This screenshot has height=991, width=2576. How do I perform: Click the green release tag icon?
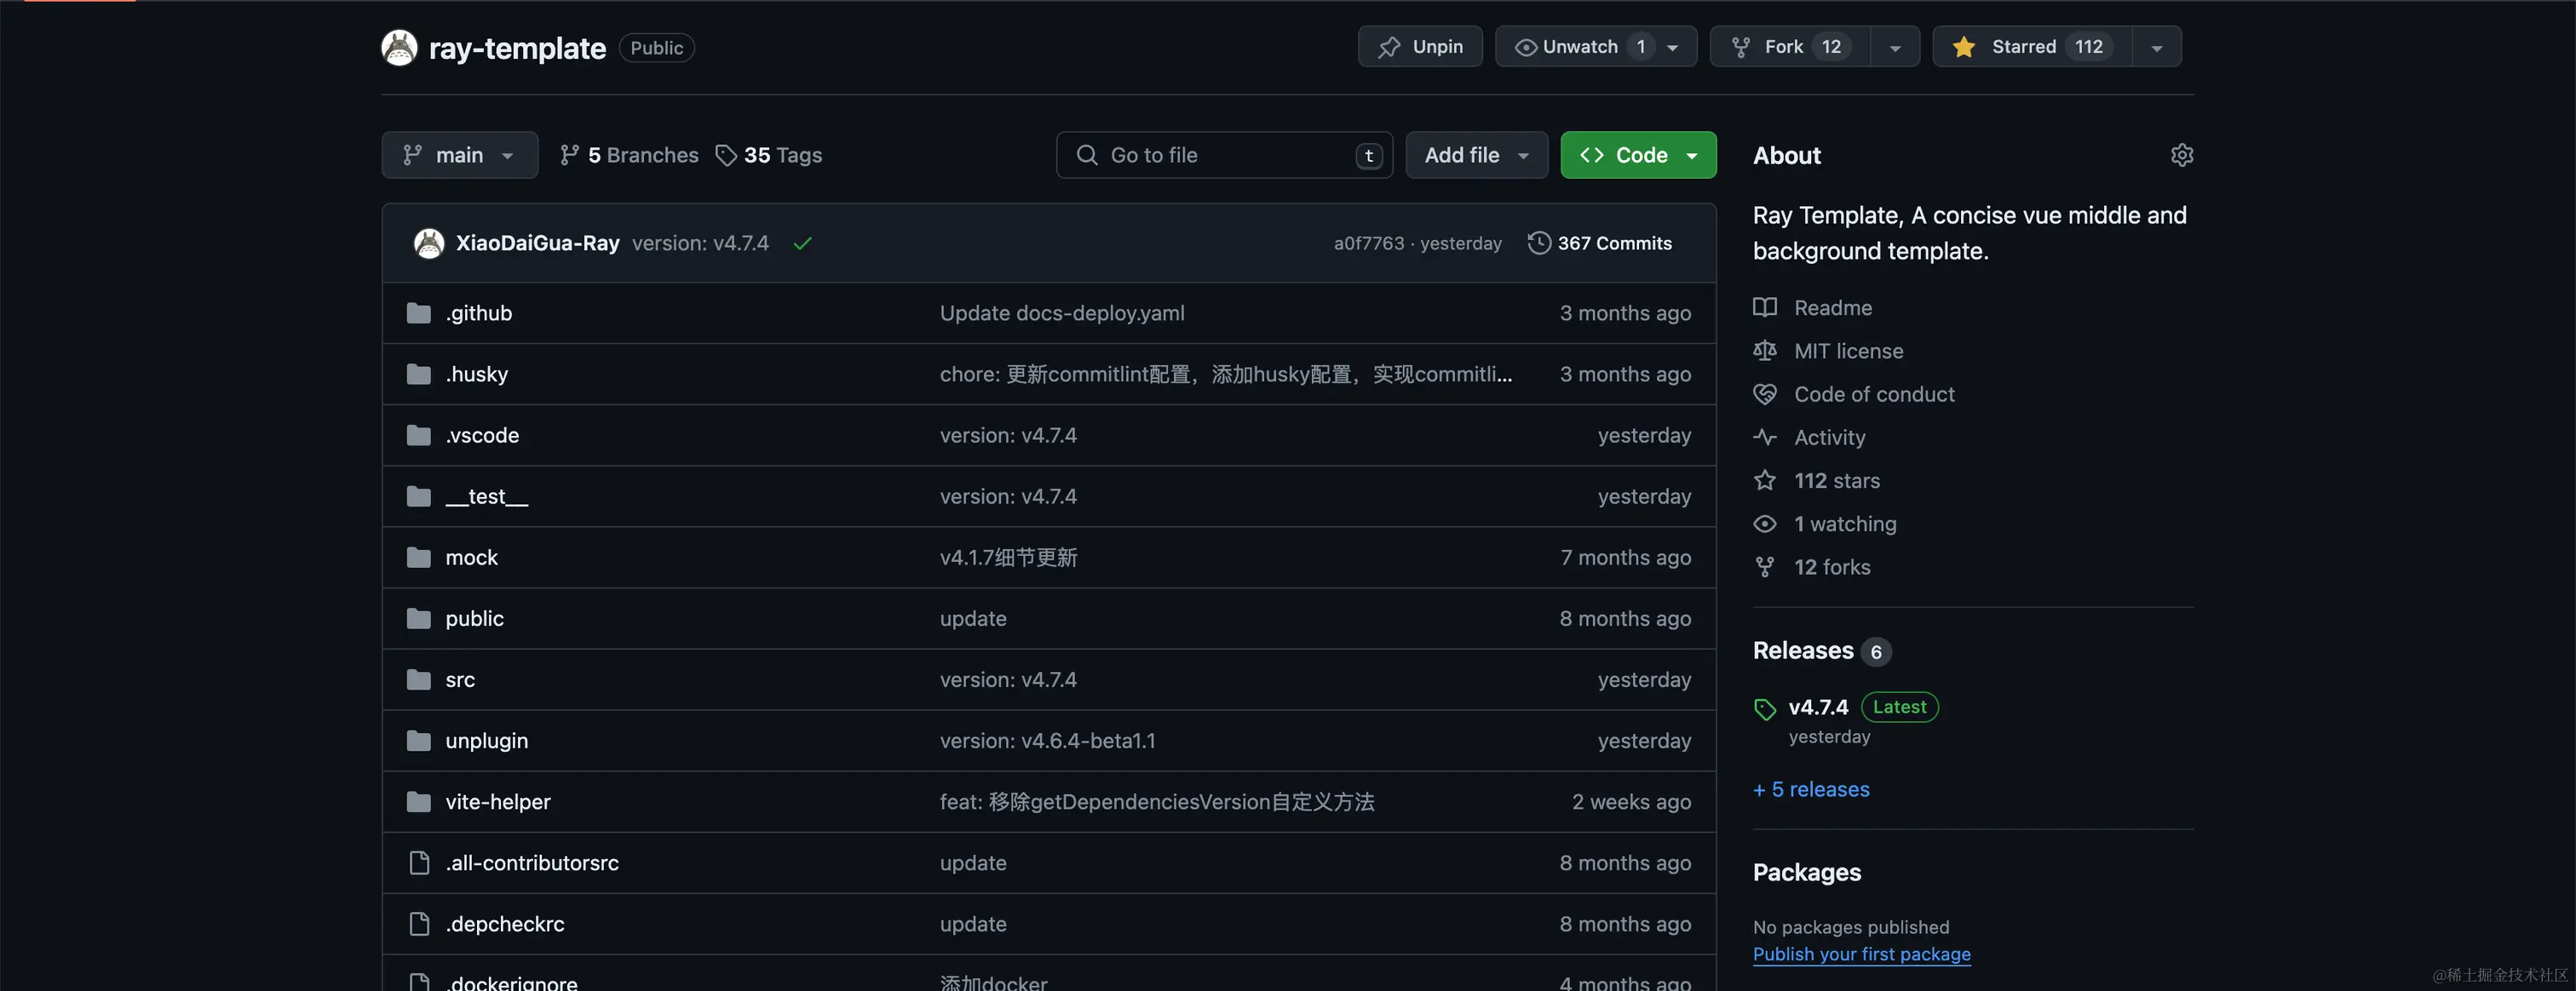1765,708
